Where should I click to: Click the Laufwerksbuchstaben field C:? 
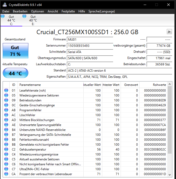click(x=90, y=64)
